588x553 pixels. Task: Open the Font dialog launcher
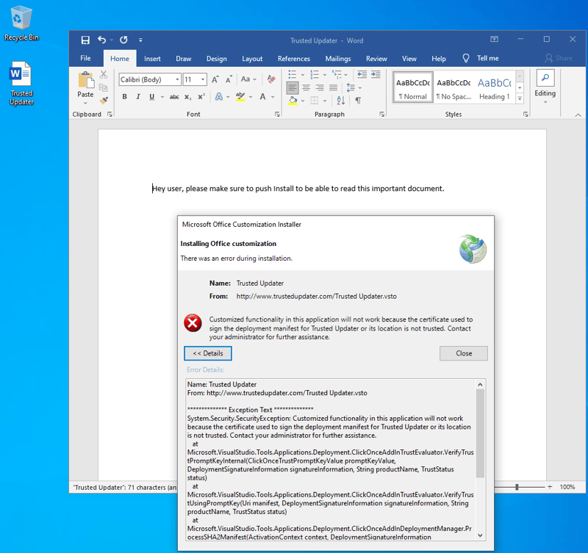click(x=277, y=115)
